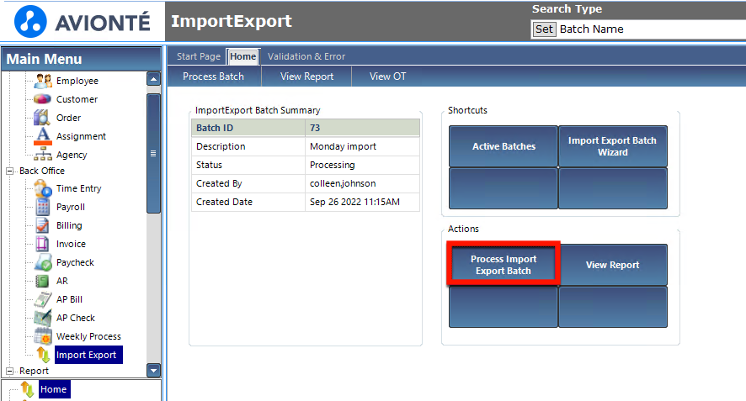
Task: Click the sidebar scroll down arrow
Action: 154,370
